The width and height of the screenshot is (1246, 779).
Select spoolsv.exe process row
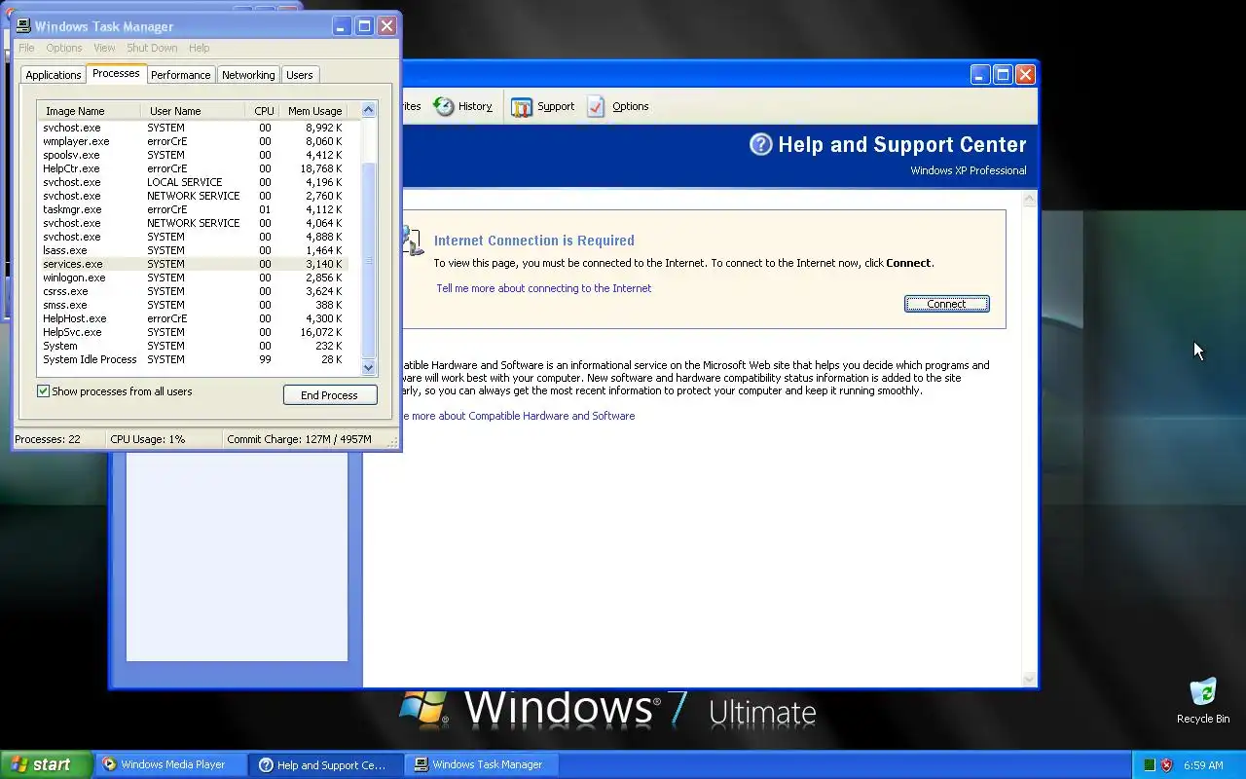click(193, 155)
